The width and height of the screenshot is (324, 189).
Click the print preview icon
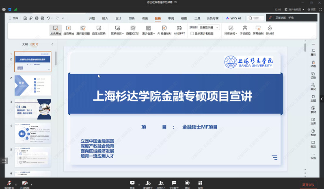(x=42, y=18)
